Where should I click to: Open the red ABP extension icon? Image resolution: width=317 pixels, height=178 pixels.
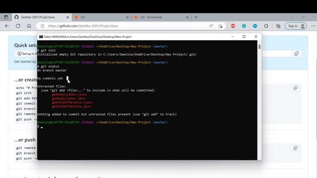point(233,26)
